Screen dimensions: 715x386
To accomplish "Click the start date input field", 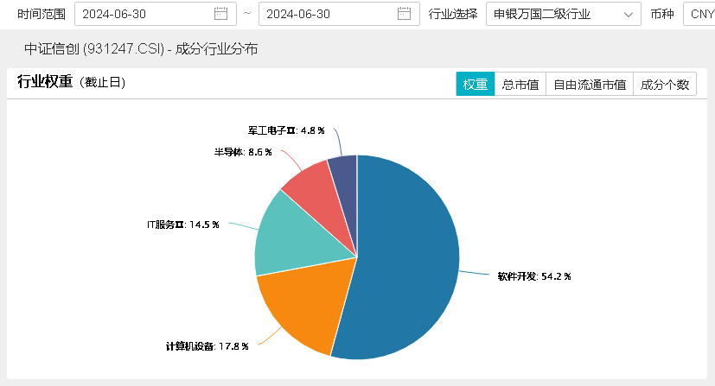I will tap(143, 14).
